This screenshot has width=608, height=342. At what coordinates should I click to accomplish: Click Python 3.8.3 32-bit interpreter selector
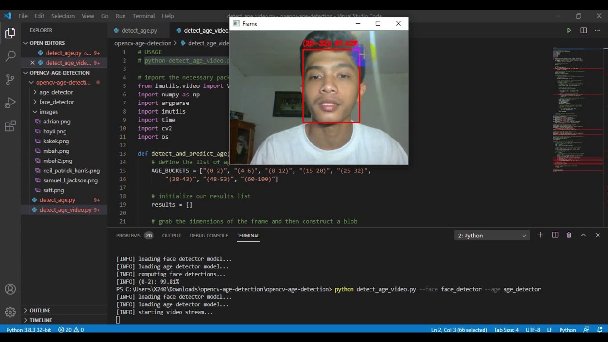point(28,330)
